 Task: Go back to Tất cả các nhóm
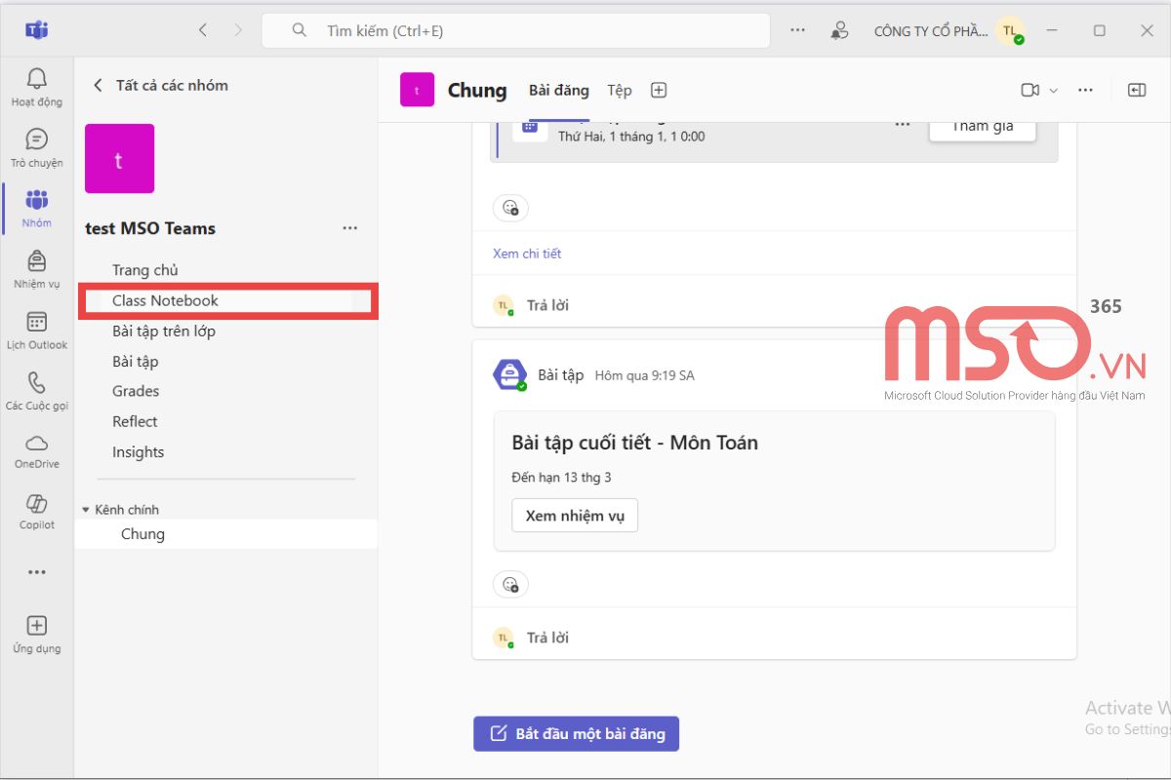tap(161, 85)
